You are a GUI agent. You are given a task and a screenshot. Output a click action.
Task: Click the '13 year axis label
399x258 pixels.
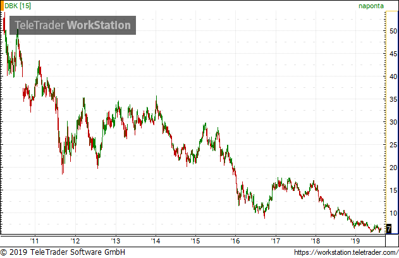tap(115, 241)
